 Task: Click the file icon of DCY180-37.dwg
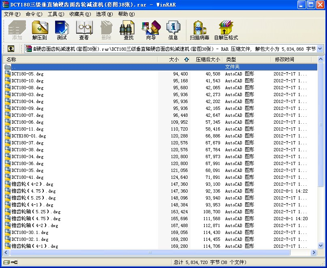(x=8, y=143)
